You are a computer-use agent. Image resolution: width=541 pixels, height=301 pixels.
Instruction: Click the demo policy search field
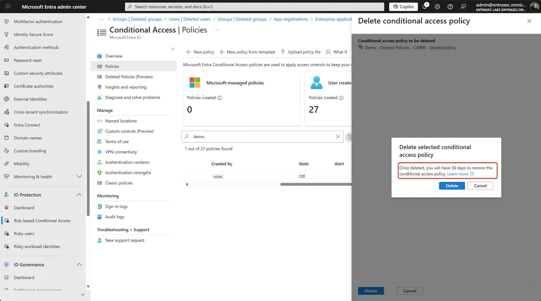tap(262, 136)
